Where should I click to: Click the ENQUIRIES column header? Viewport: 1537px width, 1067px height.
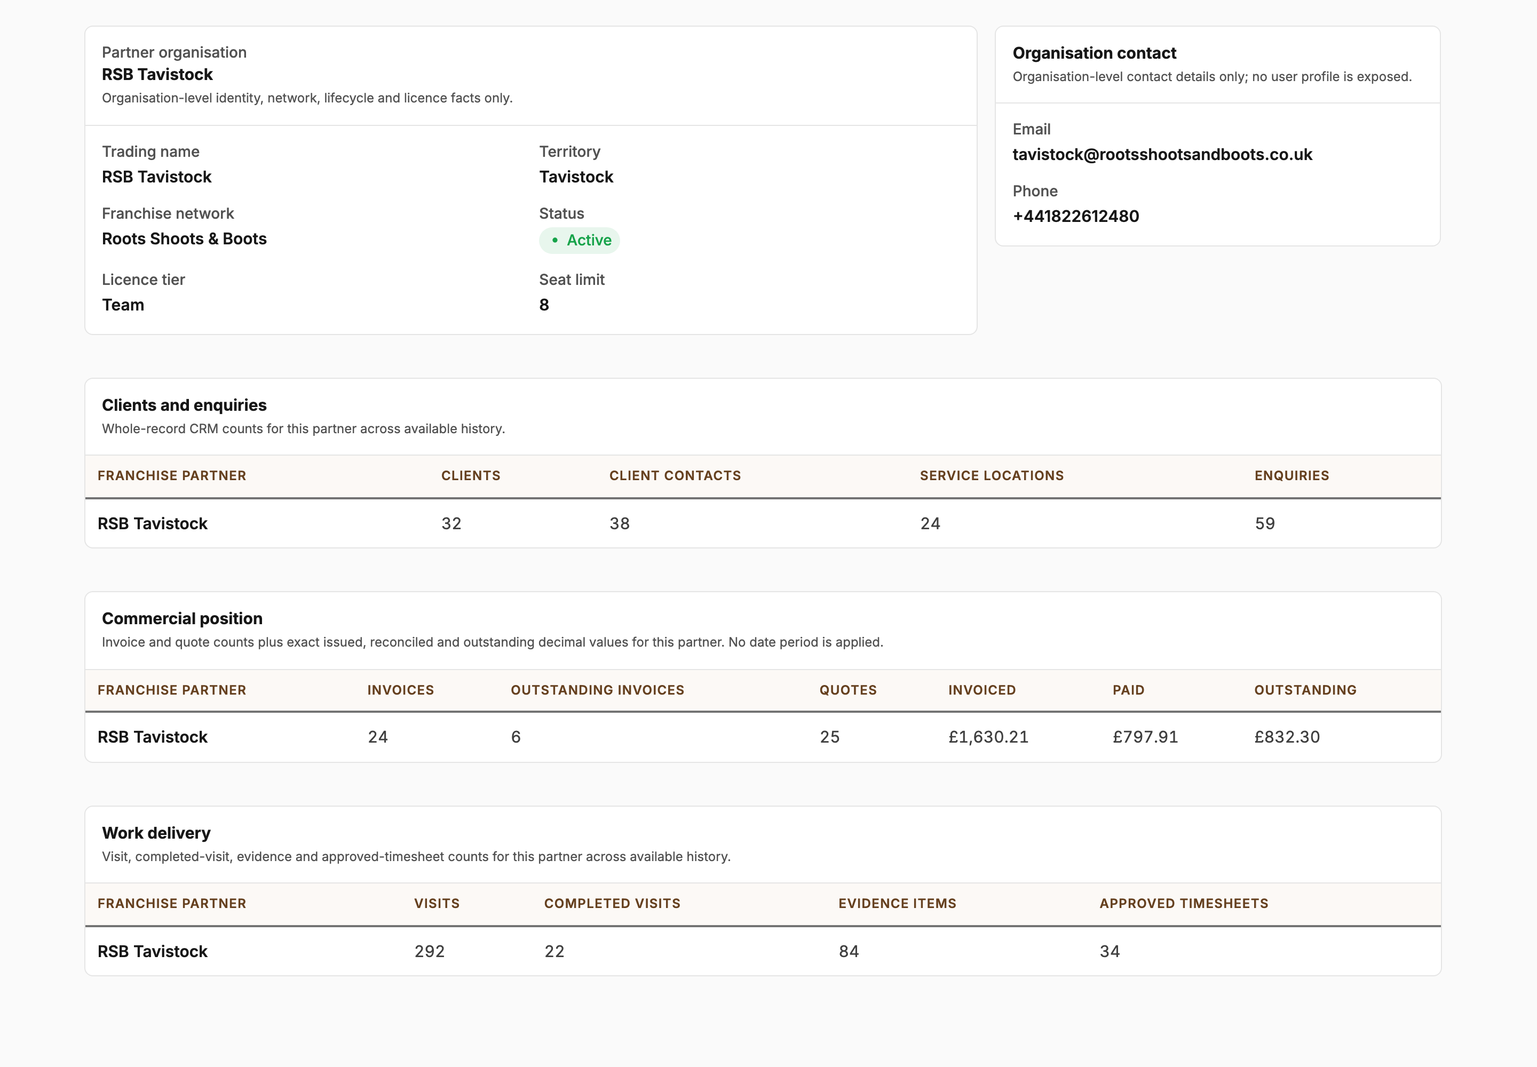tap(1292, 475)
